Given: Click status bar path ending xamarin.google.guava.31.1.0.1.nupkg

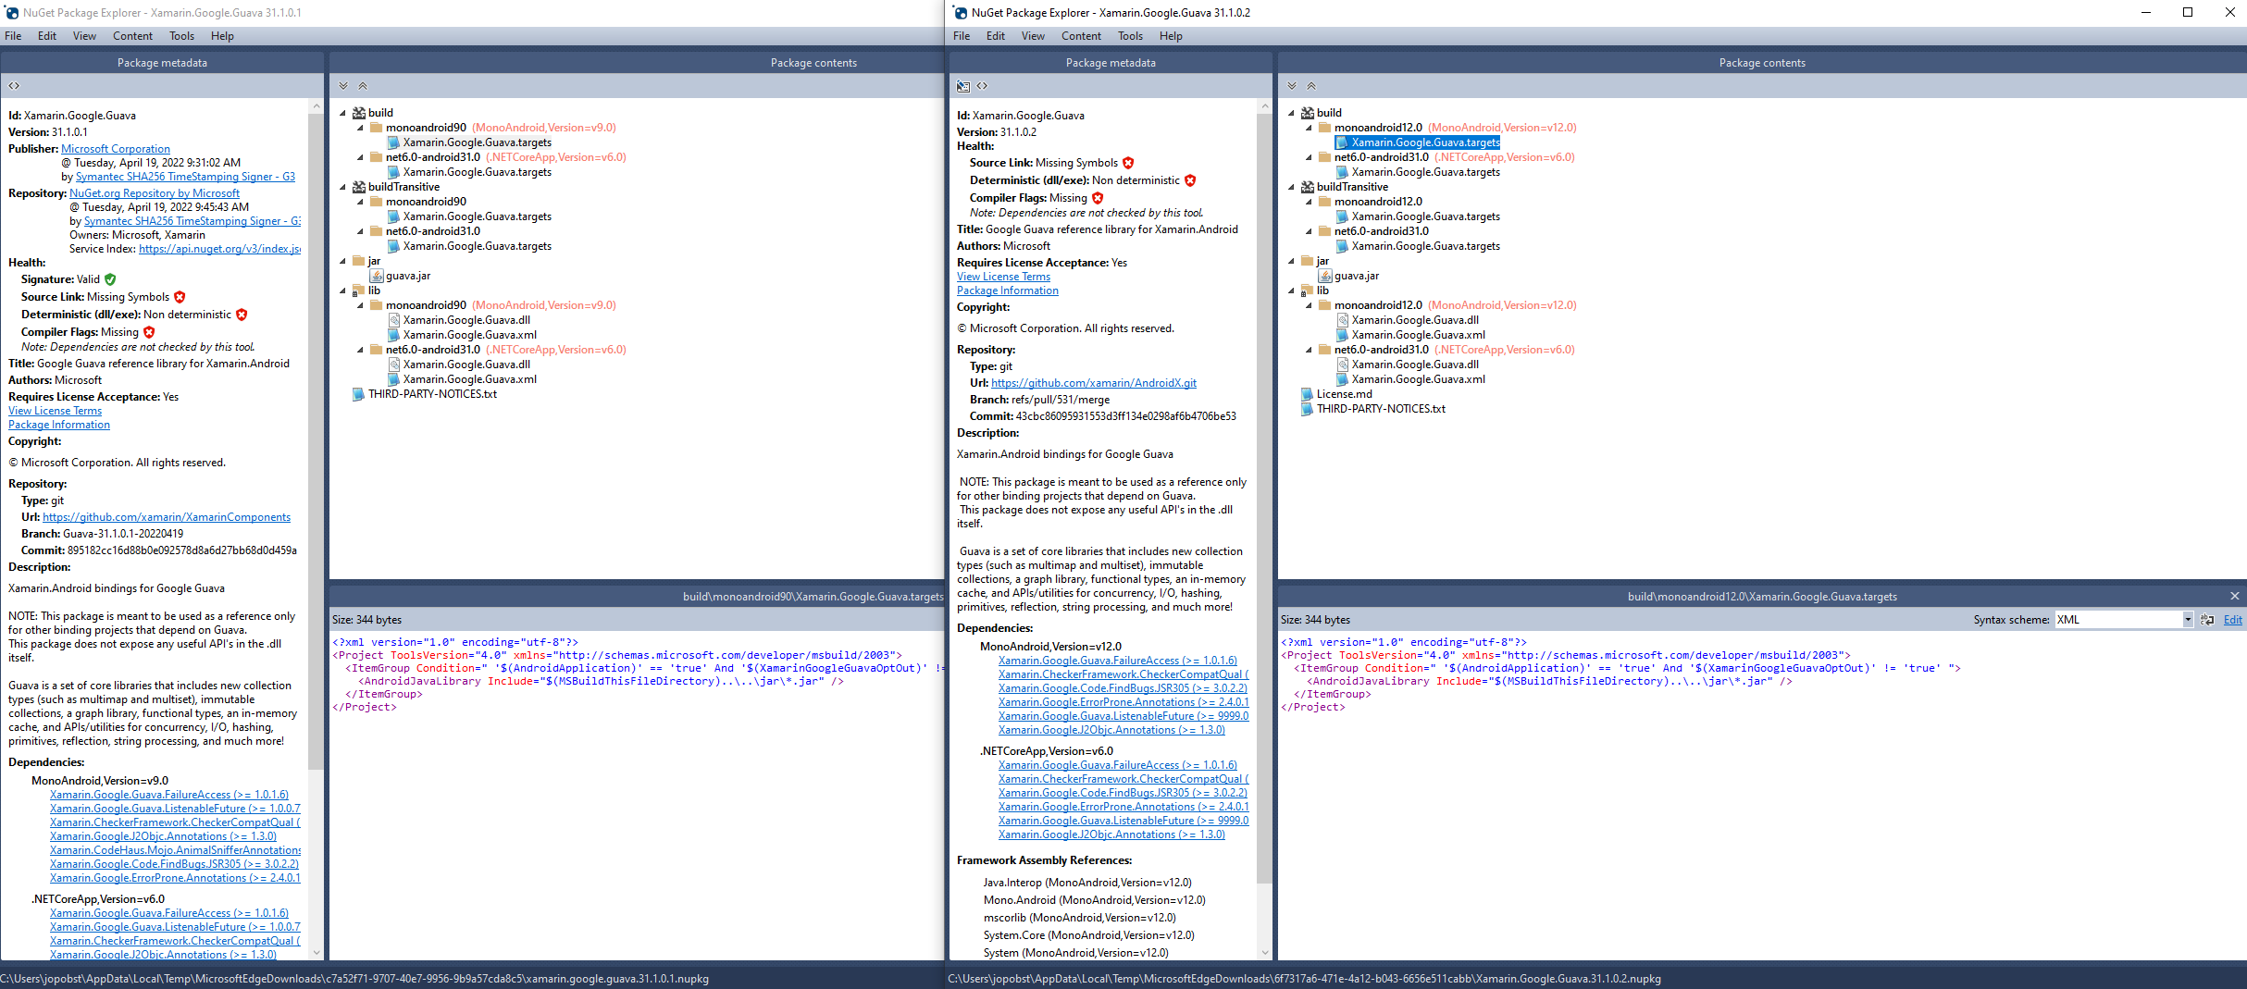Looking at the screenshot, I should tap(354, 979).
